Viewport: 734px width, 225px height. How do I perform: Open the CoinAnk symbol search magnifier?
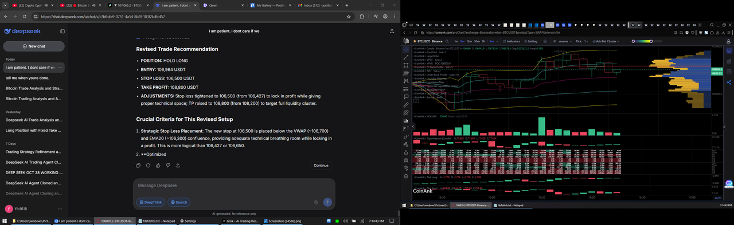coord(447,41)
